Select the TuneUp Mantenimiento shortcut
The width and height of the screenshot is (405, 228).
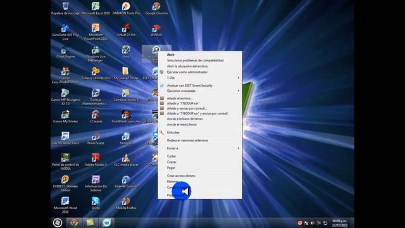(96, 97)
